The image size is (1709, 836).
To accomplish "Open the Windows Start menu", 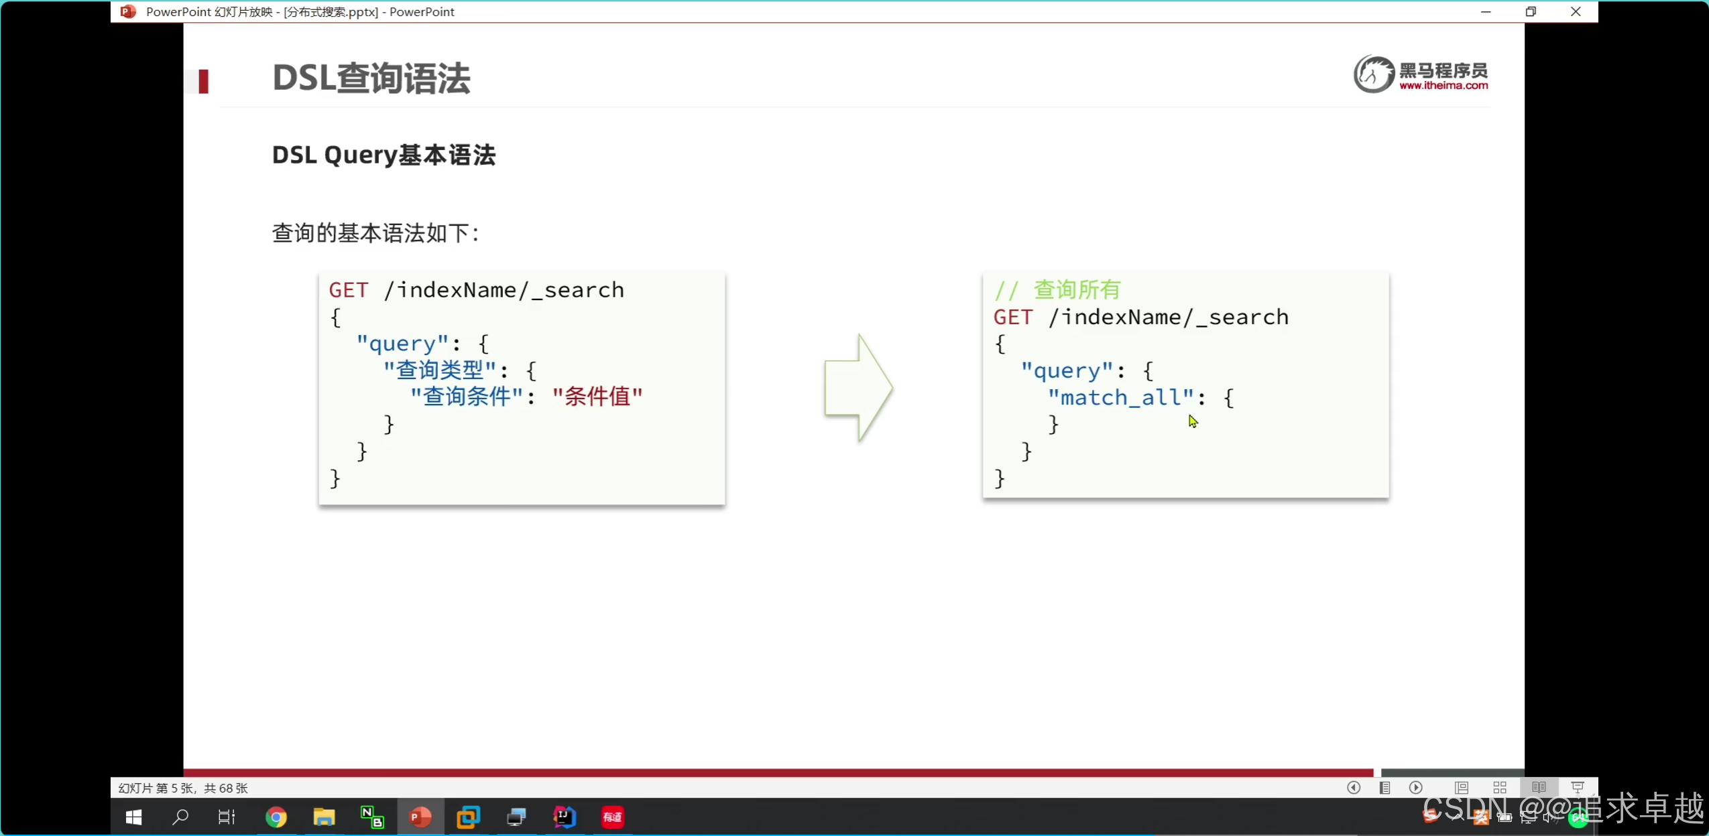I will [133, 817].
